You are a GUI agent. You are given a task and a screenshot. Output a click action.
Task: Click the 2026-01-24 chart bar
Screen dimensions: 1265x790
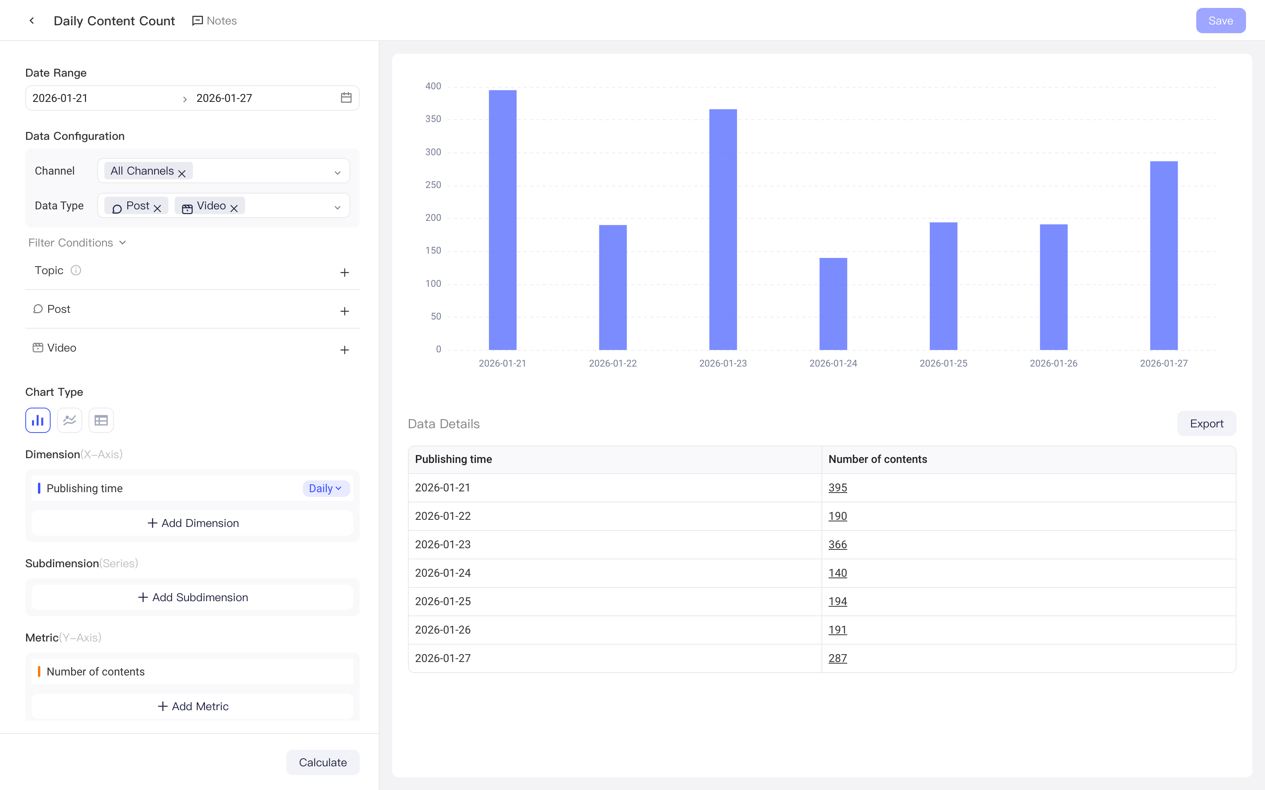tap(833, 304)
